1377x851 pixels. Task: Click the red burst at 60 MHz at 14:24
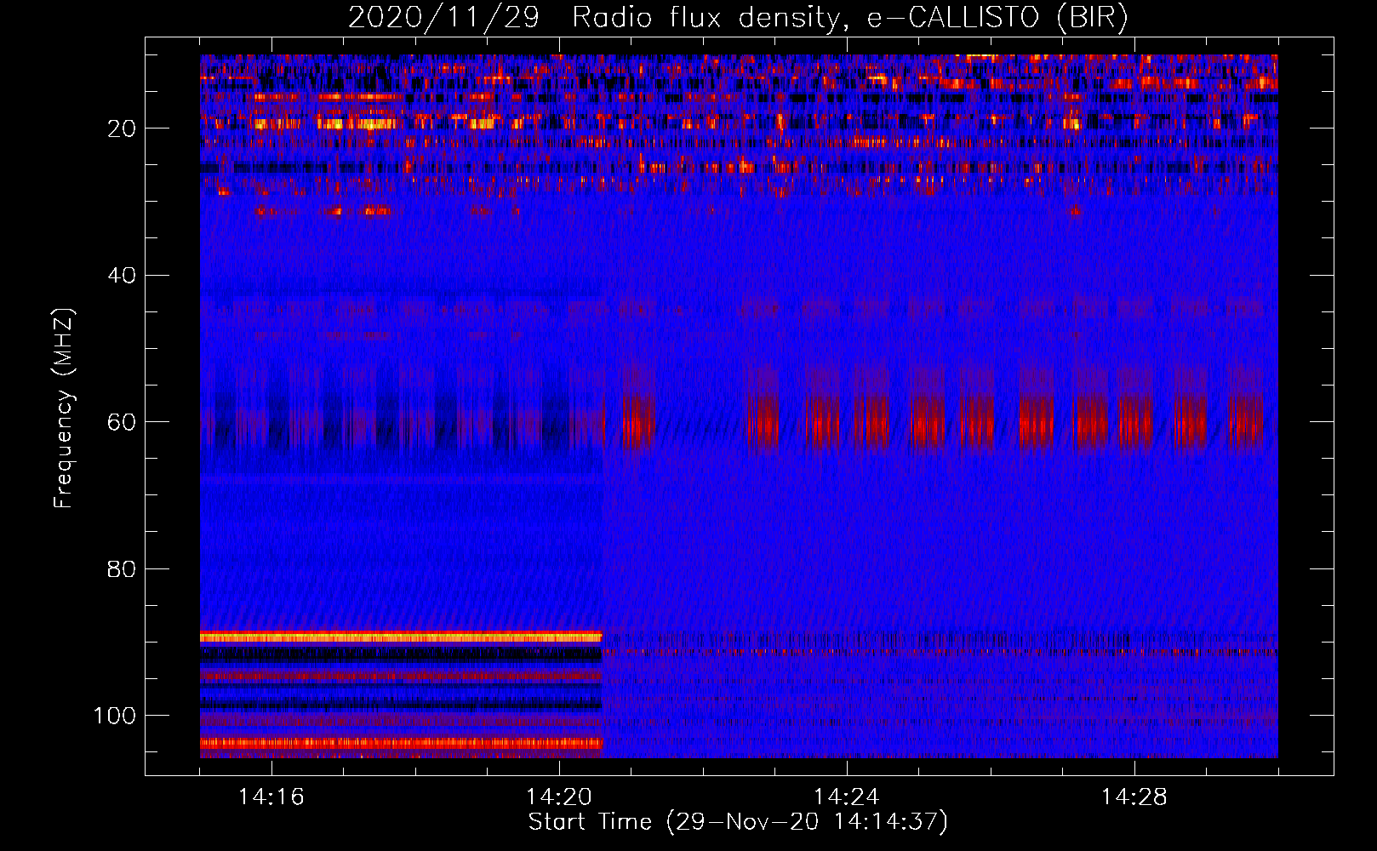pos(870,421)
